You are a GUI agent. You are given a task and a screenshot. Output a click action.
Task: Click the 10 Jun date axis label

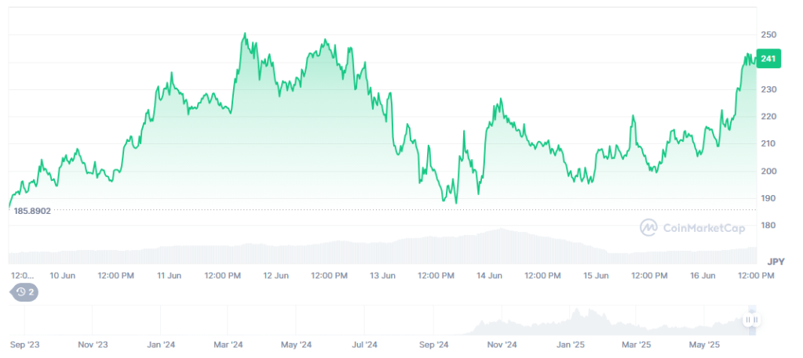(x=62, y=276)
